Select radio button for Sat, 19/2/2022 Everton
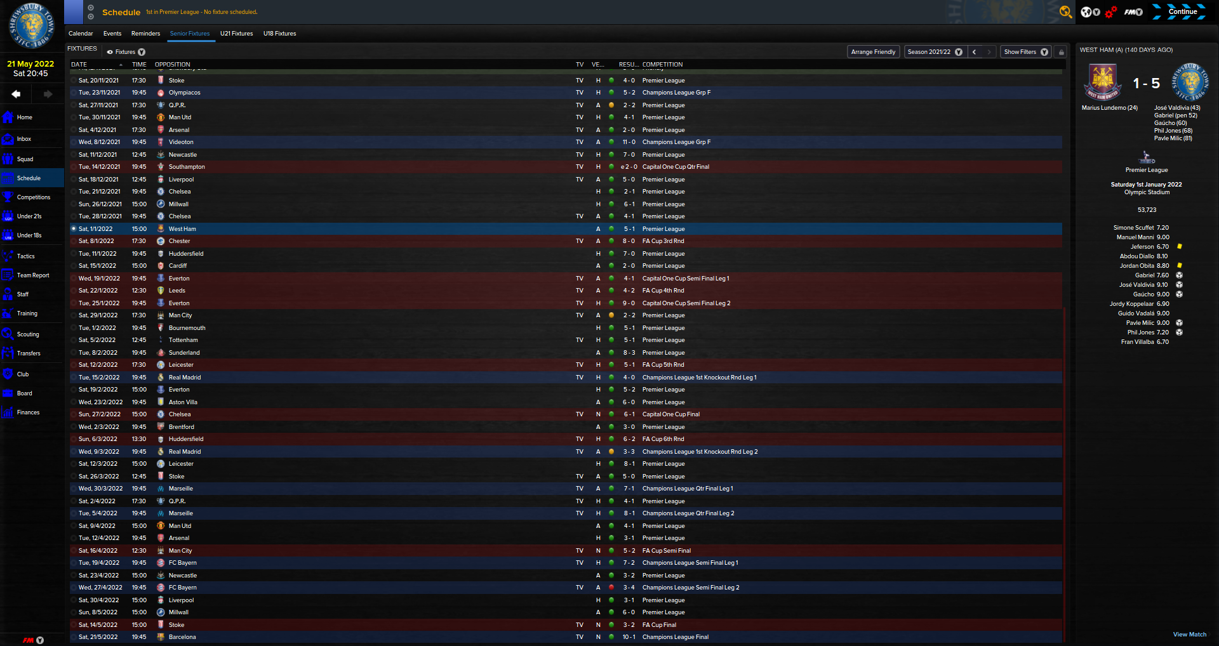This screenshot has height=646, width=1219. click(74, 390)
